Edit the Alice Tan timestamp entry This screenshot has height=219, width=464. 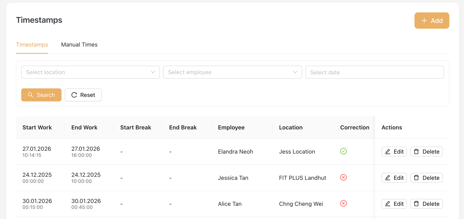[x=394, y=204]
